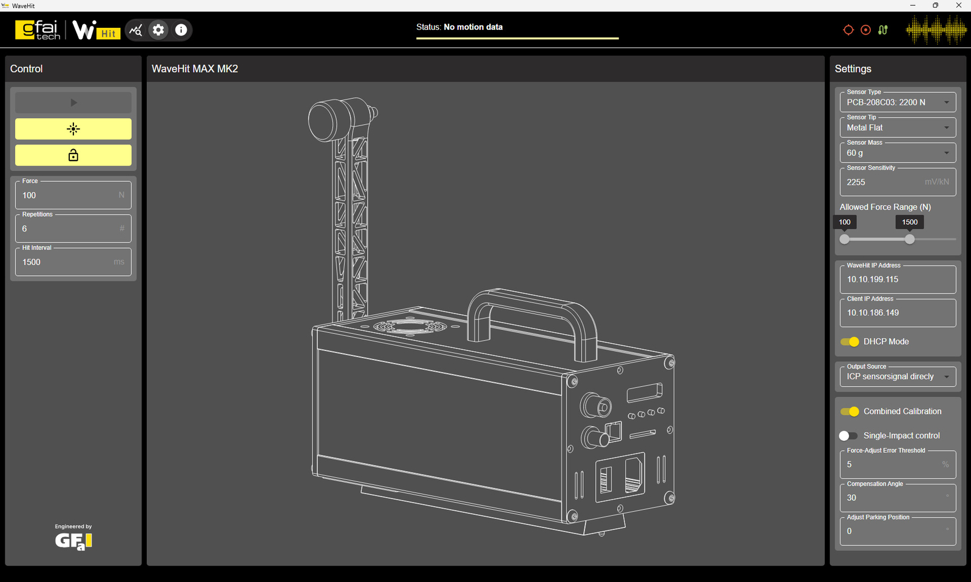Select the WaveHit IP Address field
The width and height of the screenshot is (971, 582).
click(897, 279)
